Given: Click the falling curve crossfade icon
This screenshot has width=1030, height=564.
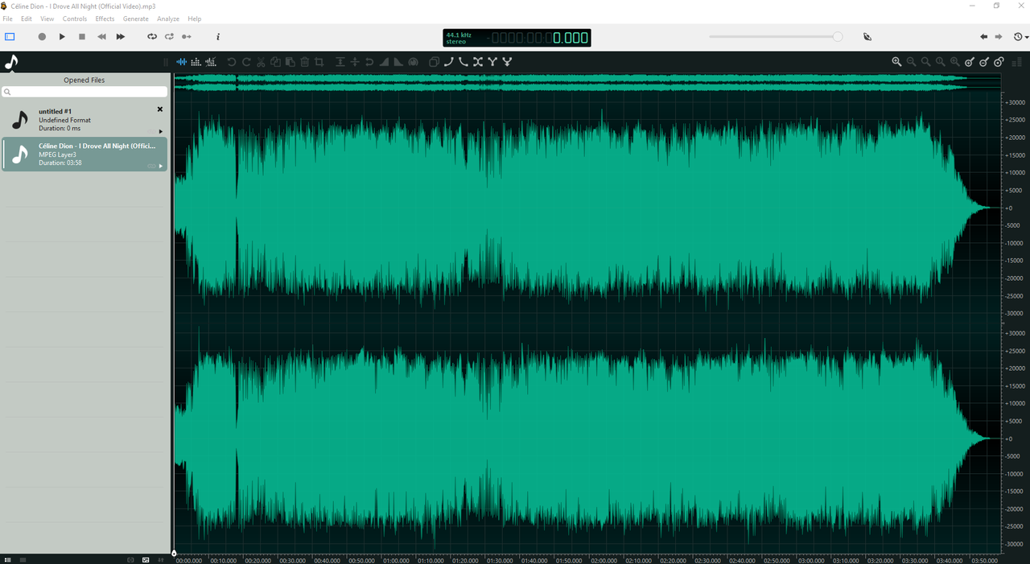Looking at the screenshot, I should pyautogui.click(x=463, y=62).
